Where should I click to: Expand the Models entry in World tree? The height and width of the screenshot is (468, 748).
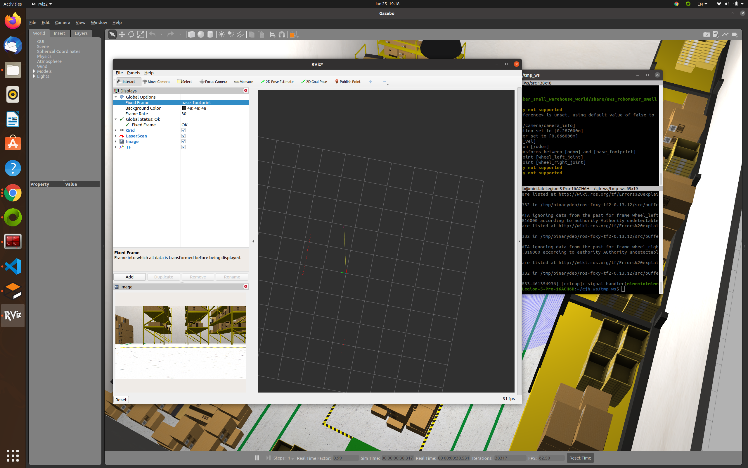(34, 71)
